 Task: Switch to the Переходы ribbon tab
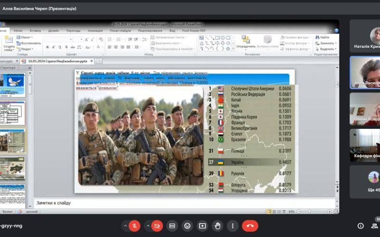click(73, 31)
